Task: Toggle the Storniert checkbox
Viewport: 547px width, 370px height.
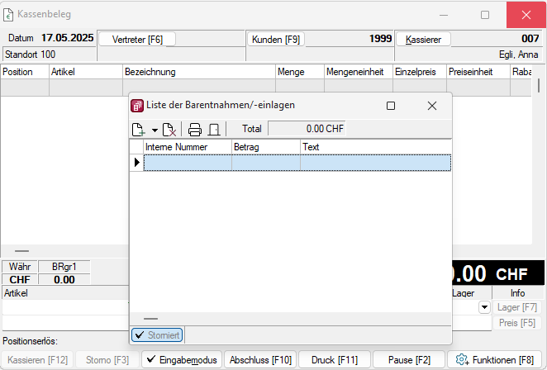Action: point(157,334)
